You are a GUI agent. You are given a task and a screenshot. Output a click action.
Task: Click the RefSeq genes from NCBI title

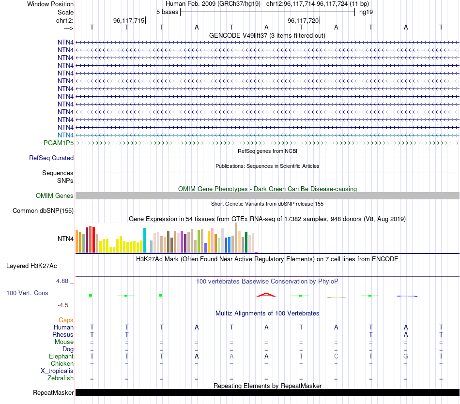(x=267, y=151)
